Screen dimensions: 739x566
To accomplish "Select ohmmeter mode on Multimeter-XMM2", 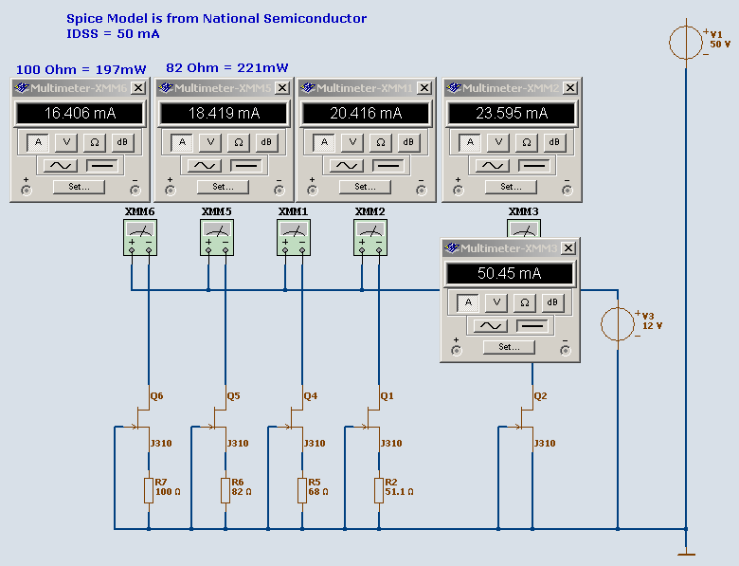I will click(x=527, y=142).
